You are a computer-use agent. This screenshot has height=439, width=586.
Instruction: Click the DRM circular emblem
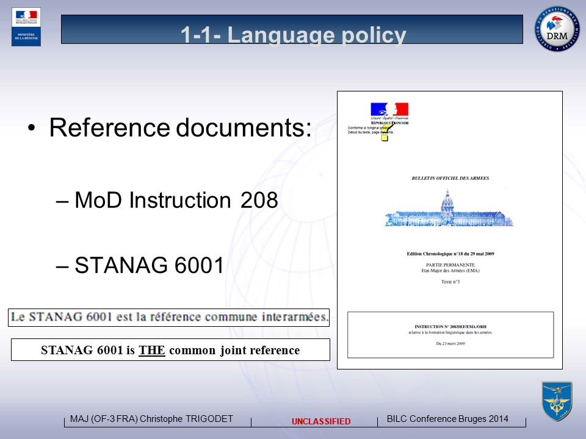557,29
